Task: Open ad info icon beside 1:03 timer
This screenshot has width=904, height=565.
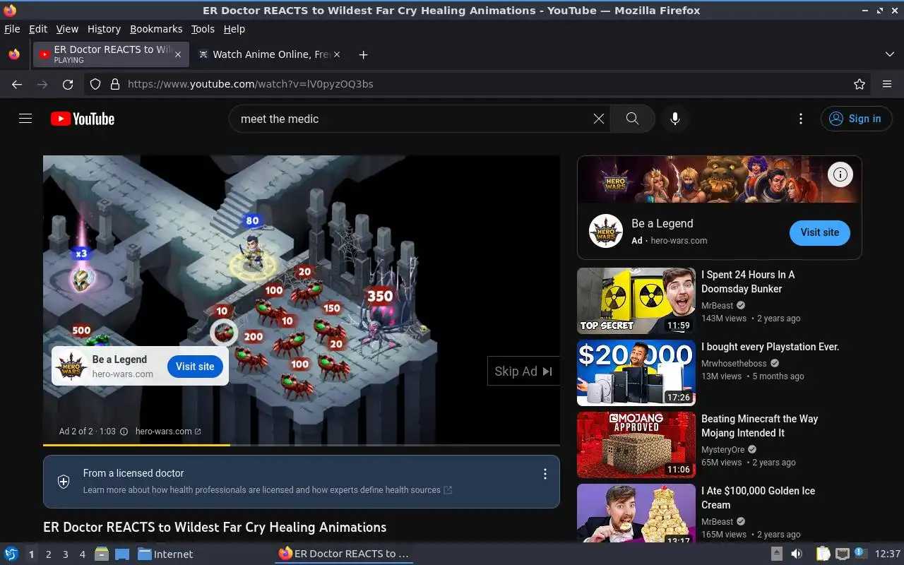Action: pos(124,432)
